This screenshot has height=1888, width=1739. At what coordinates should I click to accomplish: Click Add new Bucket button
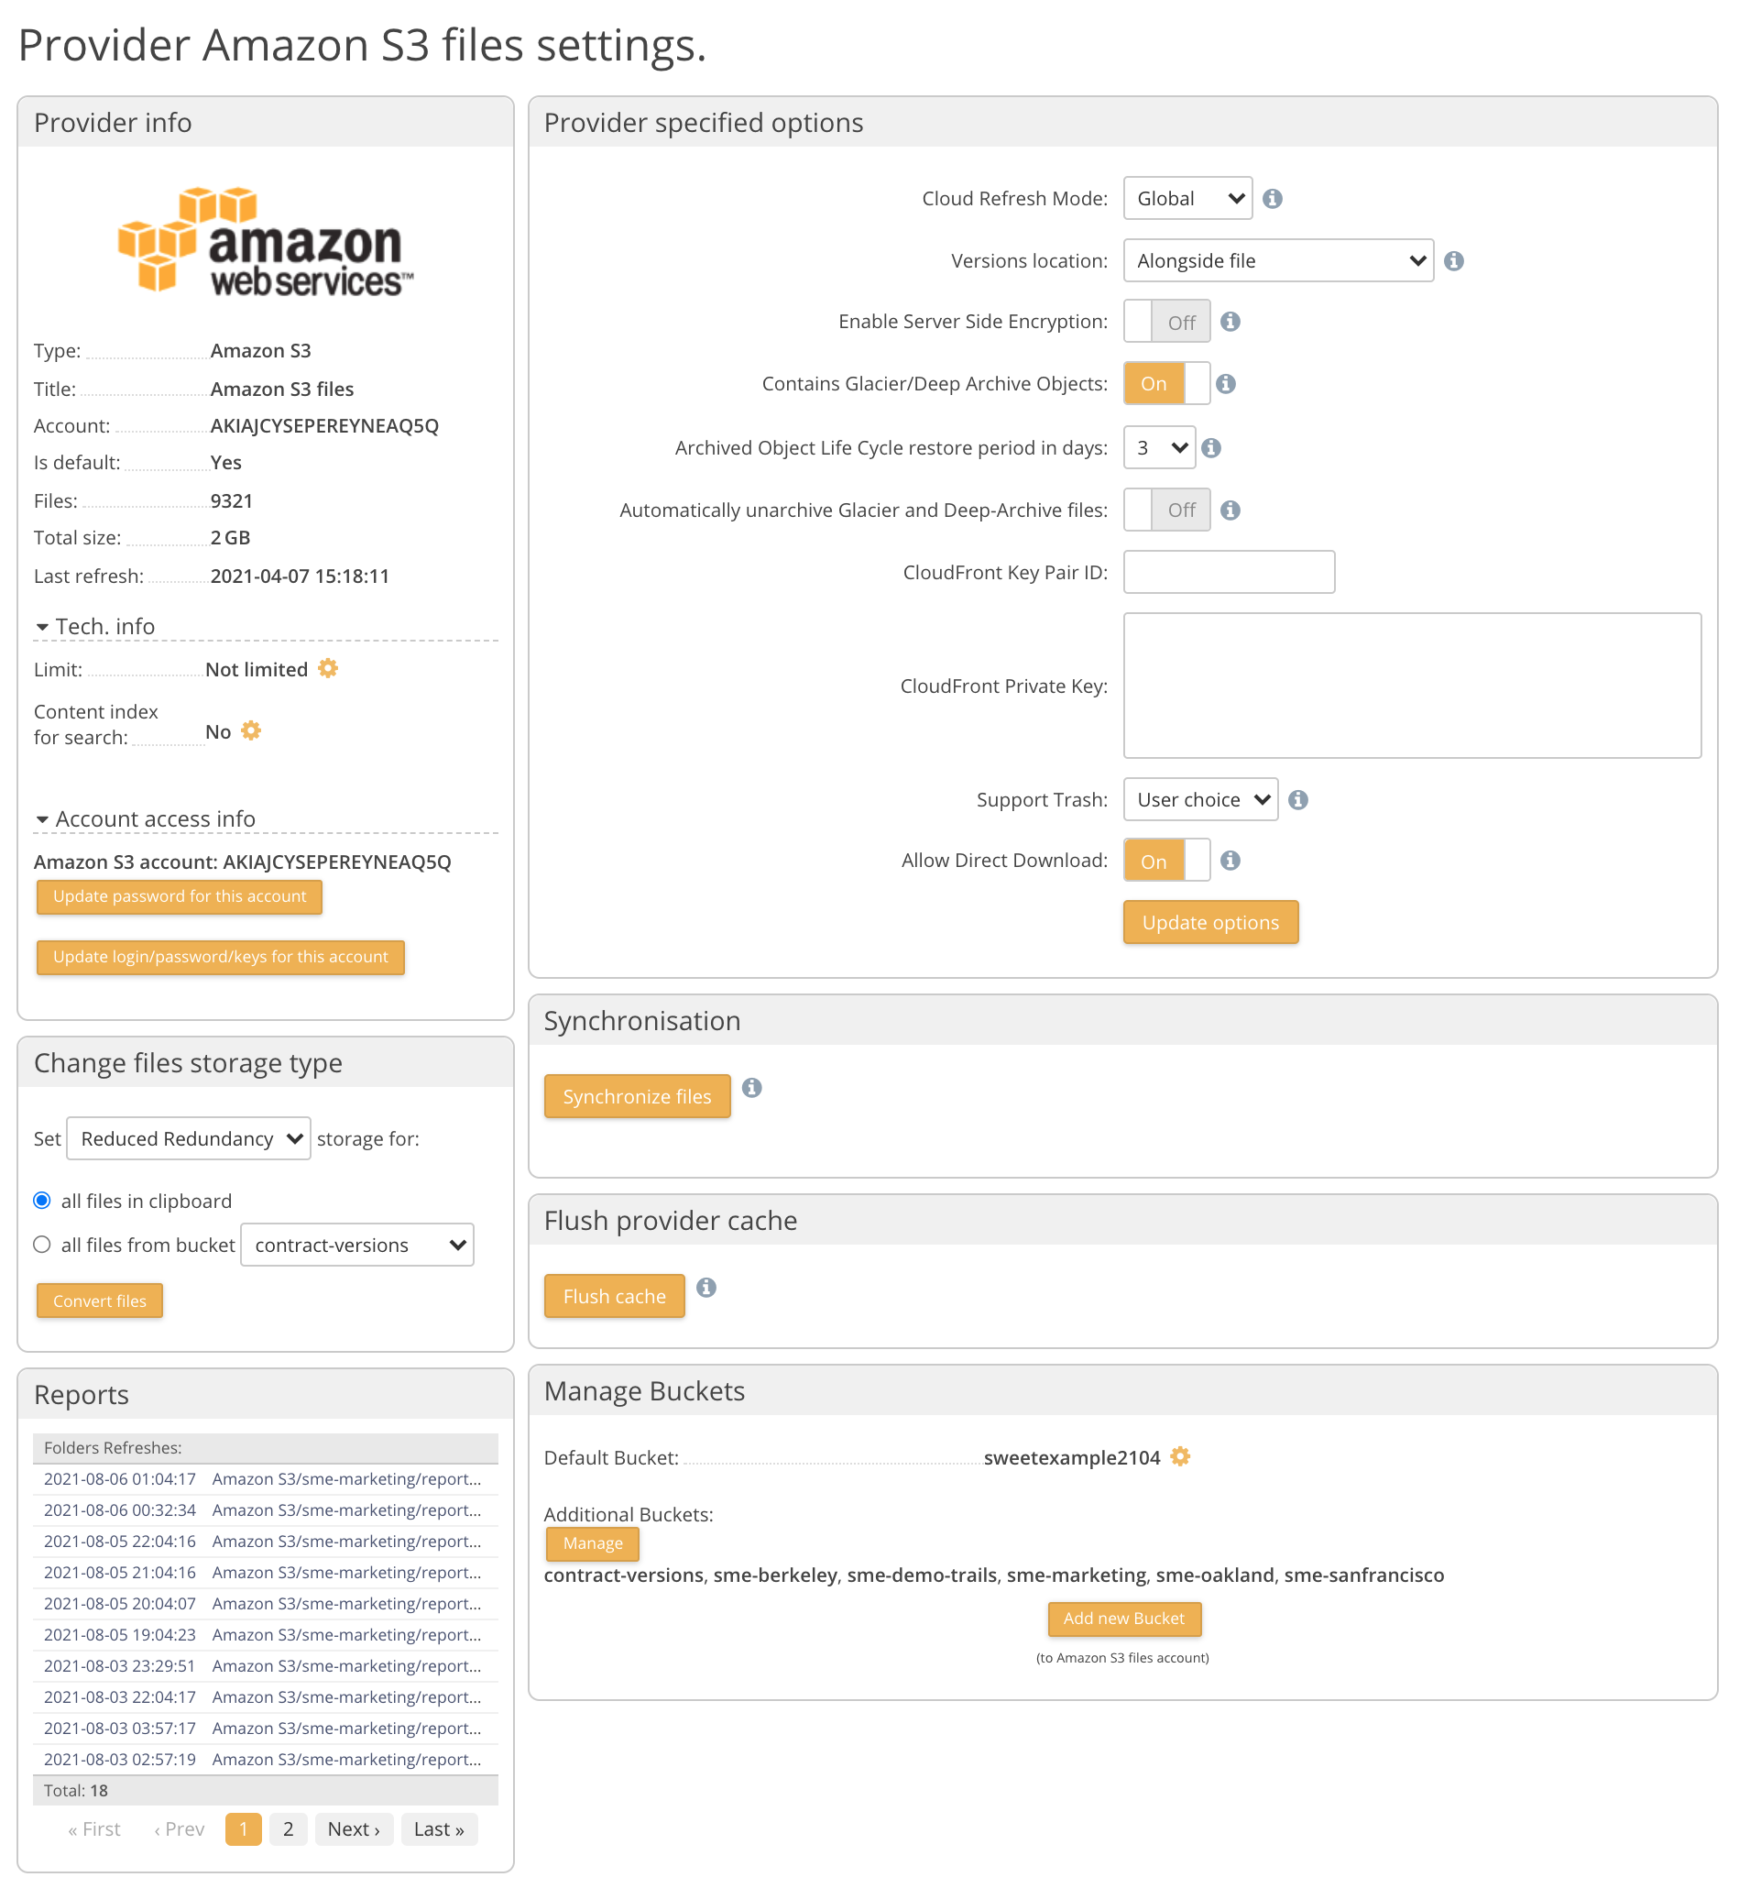click(1123, 1618)
